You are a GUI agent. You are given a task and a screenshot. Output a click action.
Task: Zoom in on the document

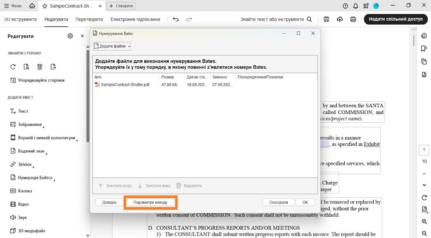[x=424, y=222]
